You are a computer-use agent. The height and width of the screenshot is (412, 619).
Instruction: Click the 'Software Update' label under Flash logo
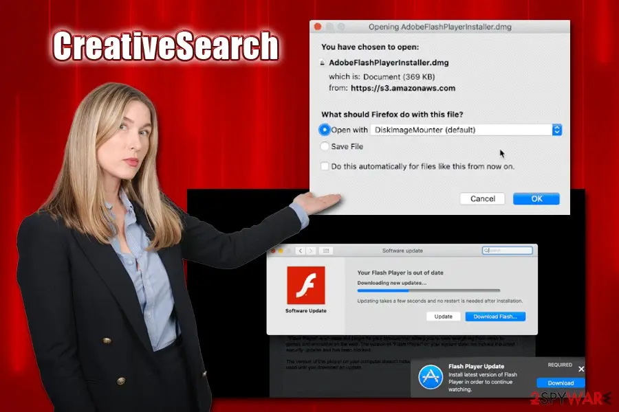pyautogui.click(x=306, y=310)
